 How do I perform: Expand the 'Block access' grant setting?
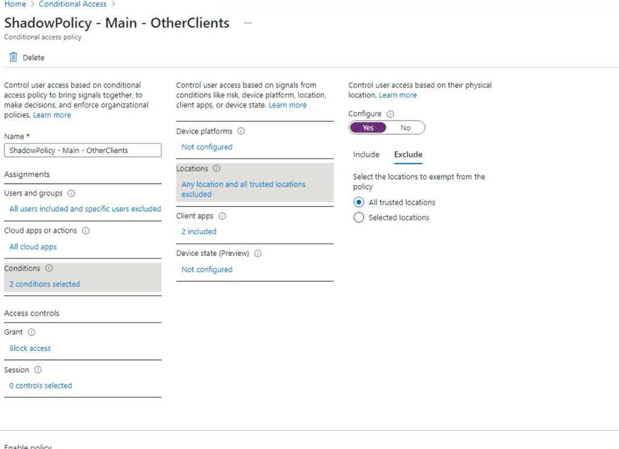pos(30,349)
